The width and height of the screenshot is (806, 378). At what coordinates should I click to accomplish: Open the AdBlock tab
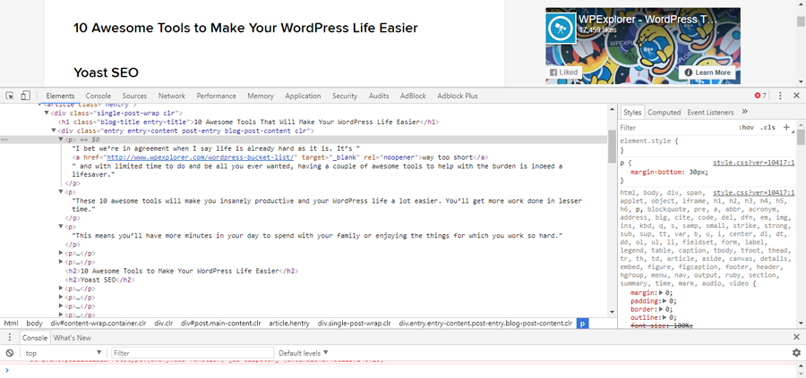point(413,96)
